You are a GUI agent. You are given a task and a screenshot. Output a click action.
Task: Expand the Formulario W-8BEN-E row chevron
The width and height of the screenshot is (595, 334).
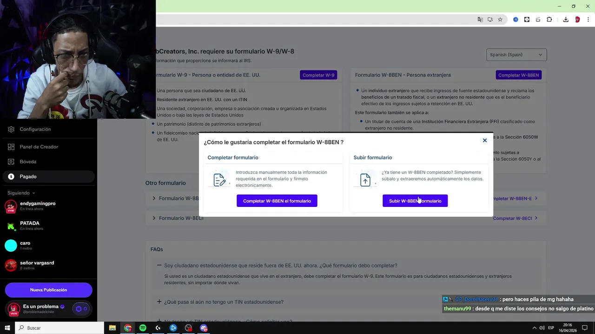[154, 198]
